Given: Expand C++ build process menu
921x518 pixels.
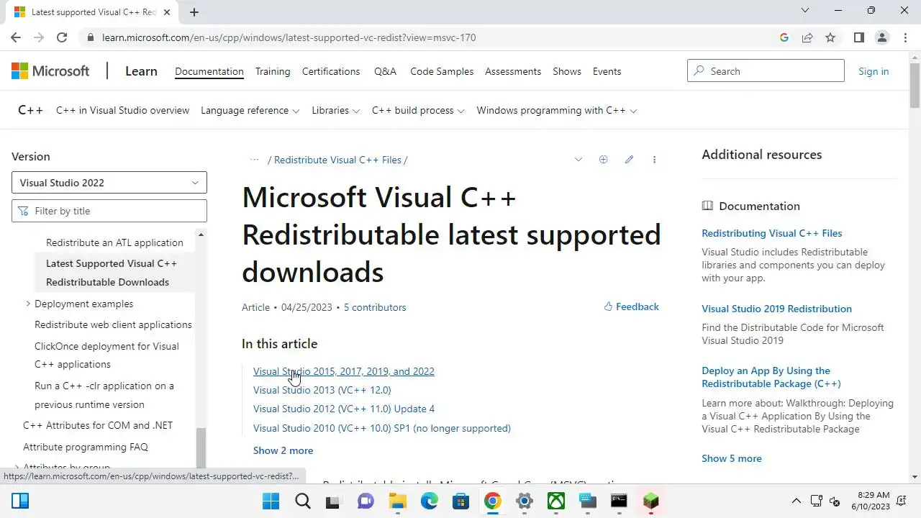Looking at the screenshot, I should tap(418, 110).
